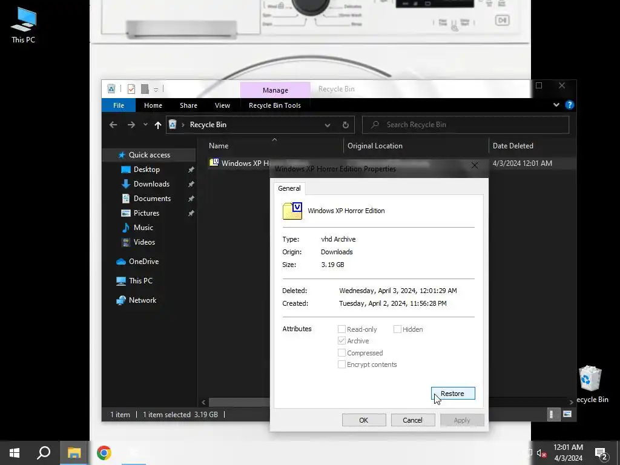
Task: Open the Recycle Bin Tools tab
Action: point(275,105)
